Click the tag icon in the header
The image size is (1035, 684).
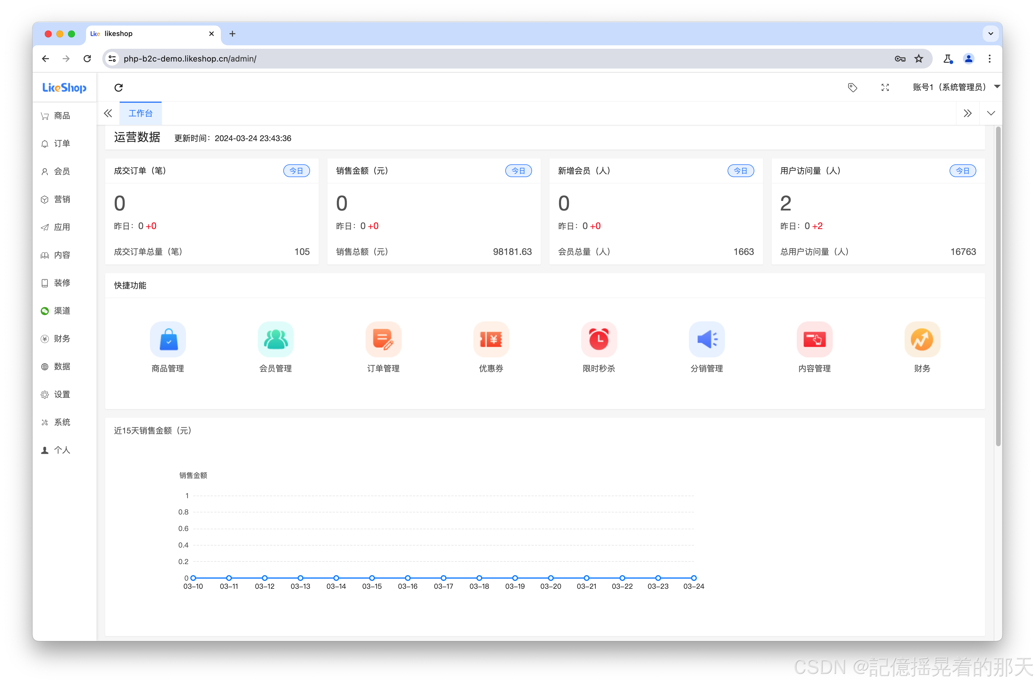[x=852, y=88]
